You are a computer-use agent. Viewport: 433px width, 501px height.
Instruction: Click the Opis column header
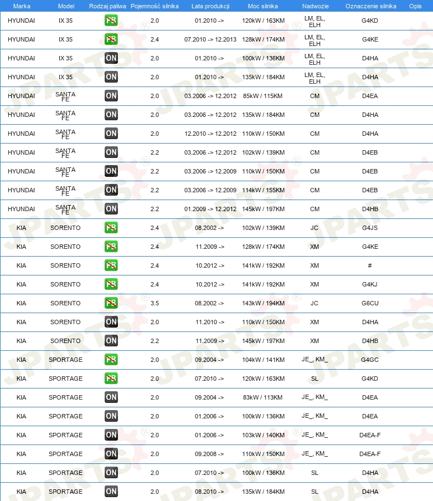click(415, 6)
